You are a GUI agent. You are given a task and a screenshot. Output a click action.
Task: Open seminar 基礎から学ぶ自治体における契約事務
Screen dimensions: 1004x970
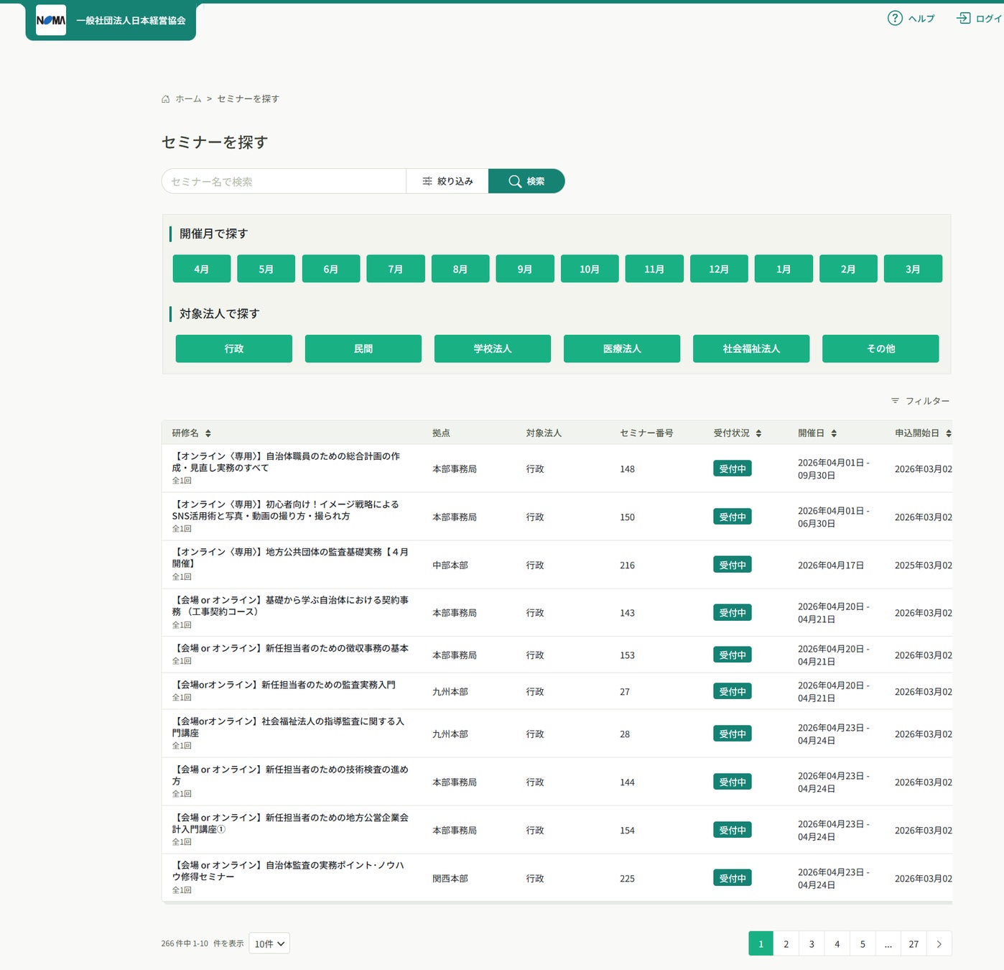291,606
